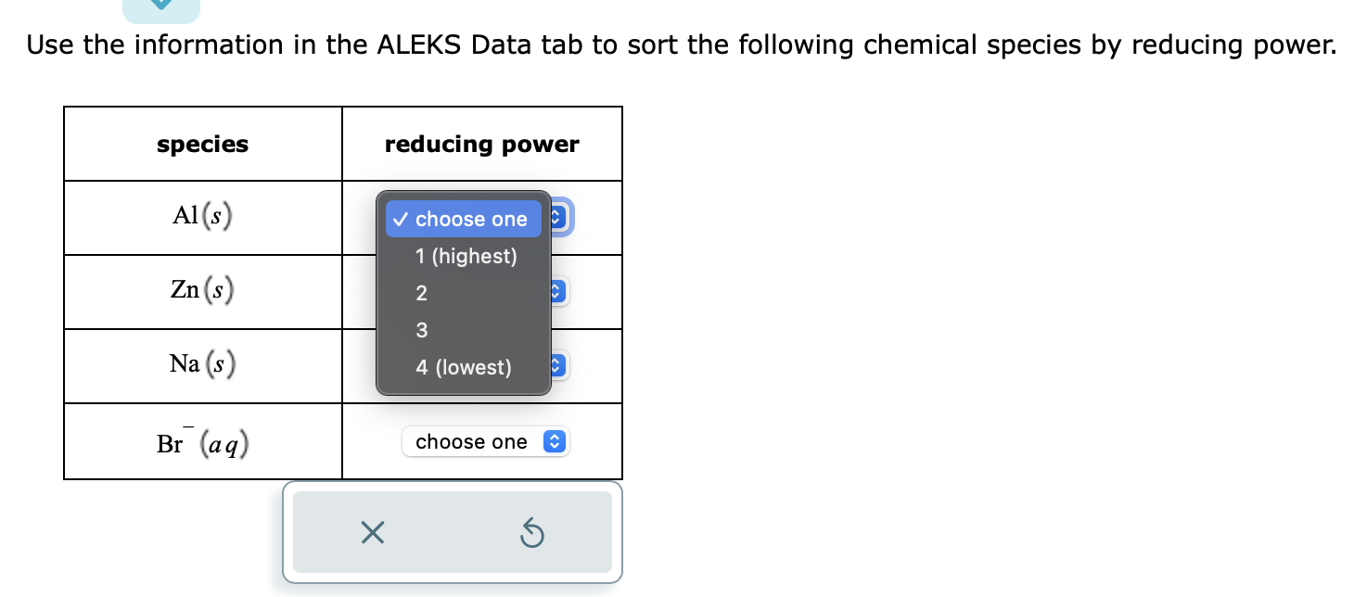
Task: Select the highlighted "choose one" option
Action: [473, 219]
